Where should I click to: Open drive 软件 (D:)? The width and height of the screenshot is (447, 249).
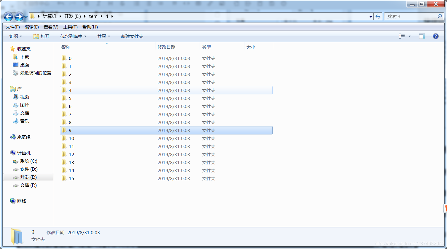(x=29, y=169)
